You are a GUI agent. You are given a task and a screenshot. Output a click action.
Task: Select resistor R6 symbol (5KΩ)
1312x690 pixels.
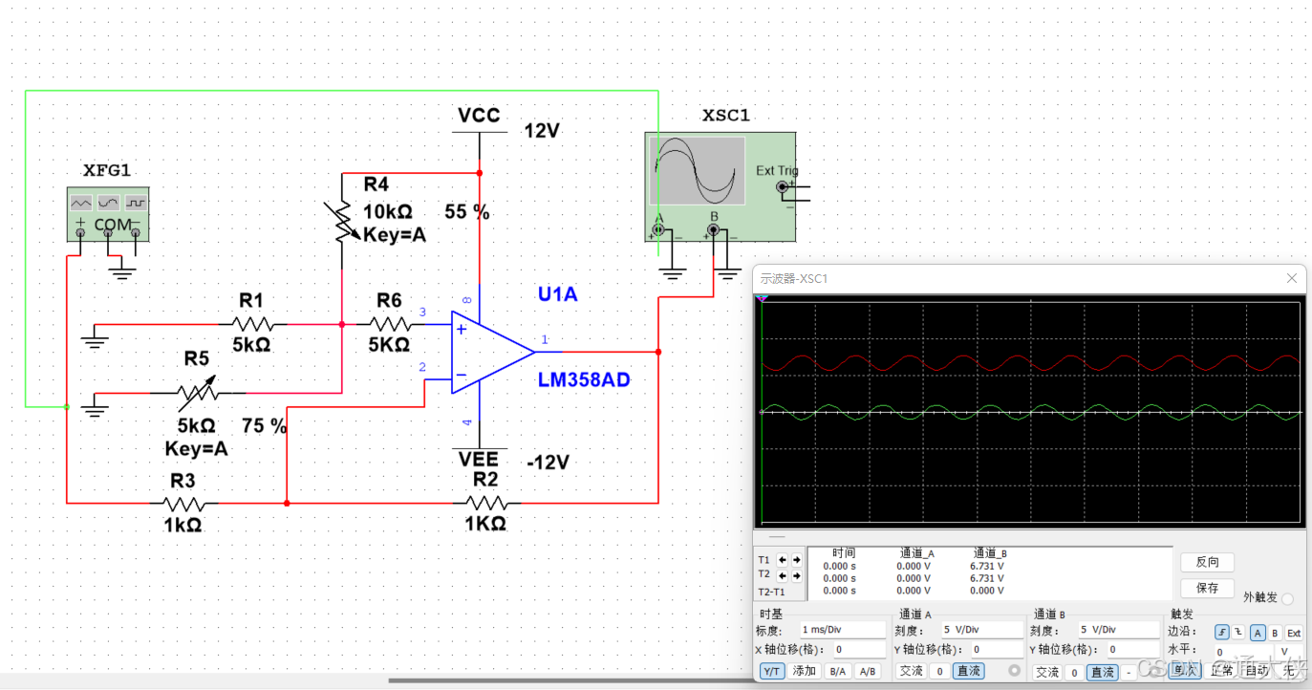coord(389,324)
